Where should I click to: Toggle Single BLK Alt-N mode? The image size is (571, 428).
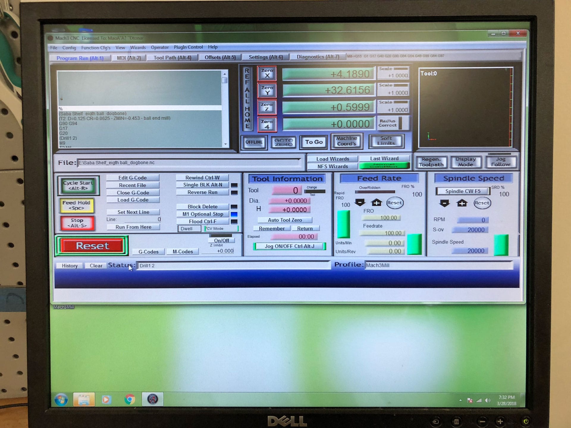coord(203,185)
